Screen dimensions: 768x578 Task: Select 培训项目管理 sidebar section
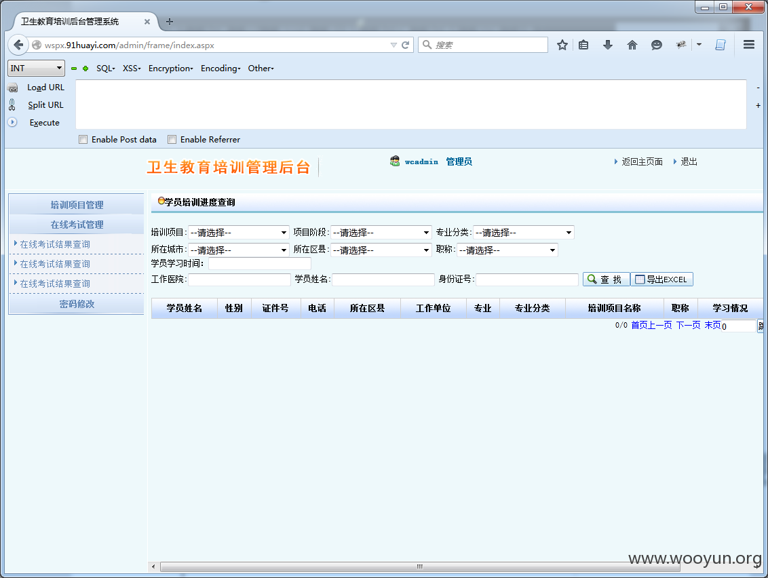tap(77, 205)
